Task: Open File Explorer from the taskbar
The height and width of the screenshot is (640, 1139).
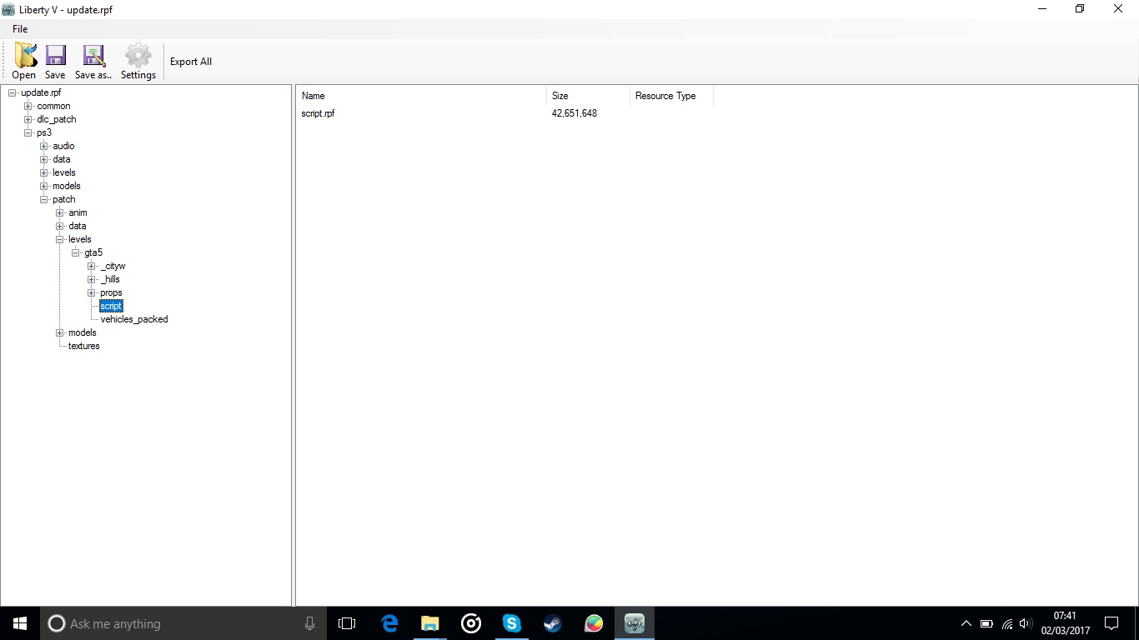Action: tap(429, 623)
